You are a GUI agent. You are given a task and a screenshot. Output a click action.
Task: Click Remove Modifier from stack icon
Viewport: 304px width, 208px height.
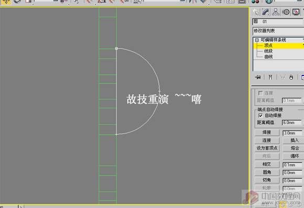(x=291, y=78)
